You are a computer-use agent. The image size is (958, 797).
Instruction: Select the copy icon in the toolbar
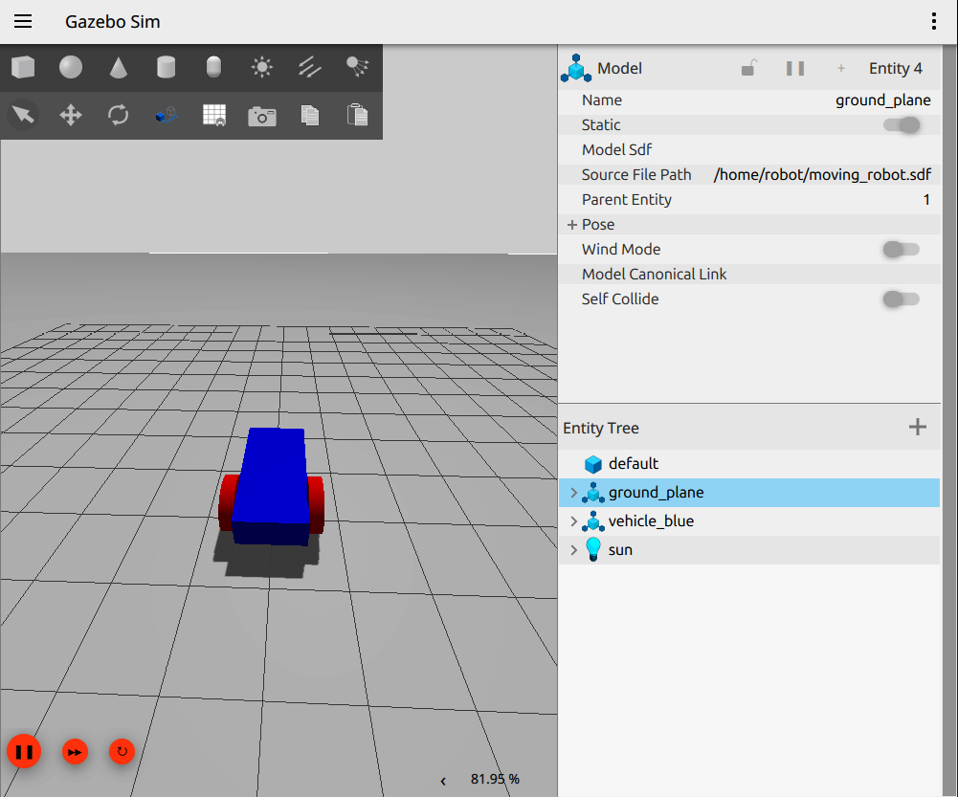point(309,114)
